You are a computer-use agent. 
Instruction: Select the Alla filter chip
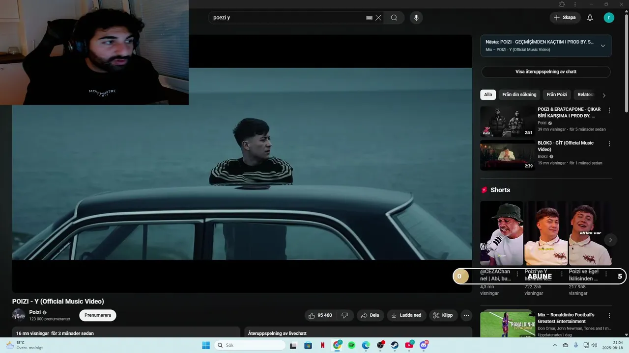pyautogui.click(x=488, y=95)
